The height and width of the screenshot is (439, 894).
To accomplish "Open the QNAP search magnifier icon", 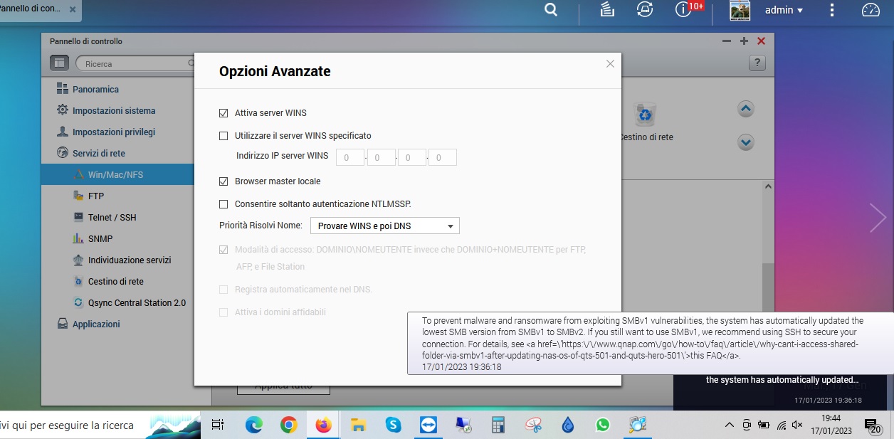I will click(551, 10).
